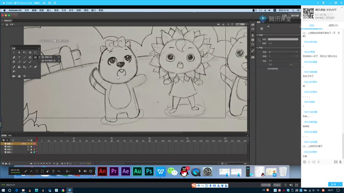Click frame 50 on timeline ruler
The width and height of the screenshot is (344, 193).
pos(99,141)
